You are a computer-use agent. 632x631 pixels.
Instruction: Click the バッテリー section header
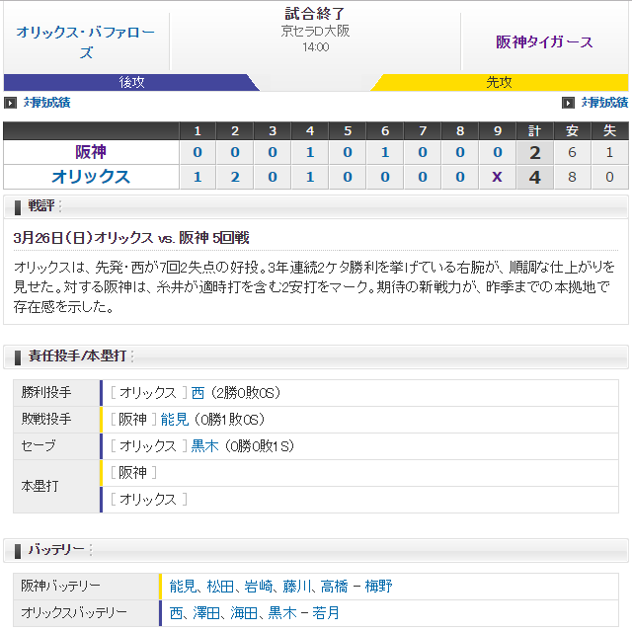pos(316,550)
